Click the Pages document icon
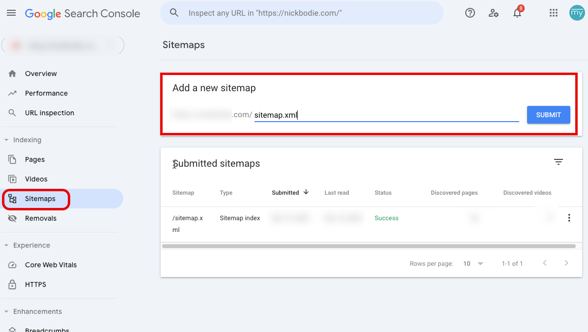588x332 pixels. click(x=12, y=159)
